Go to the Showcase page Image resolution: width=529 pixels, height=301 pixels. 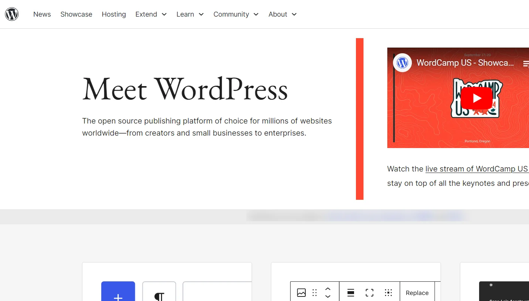(76, 14)
